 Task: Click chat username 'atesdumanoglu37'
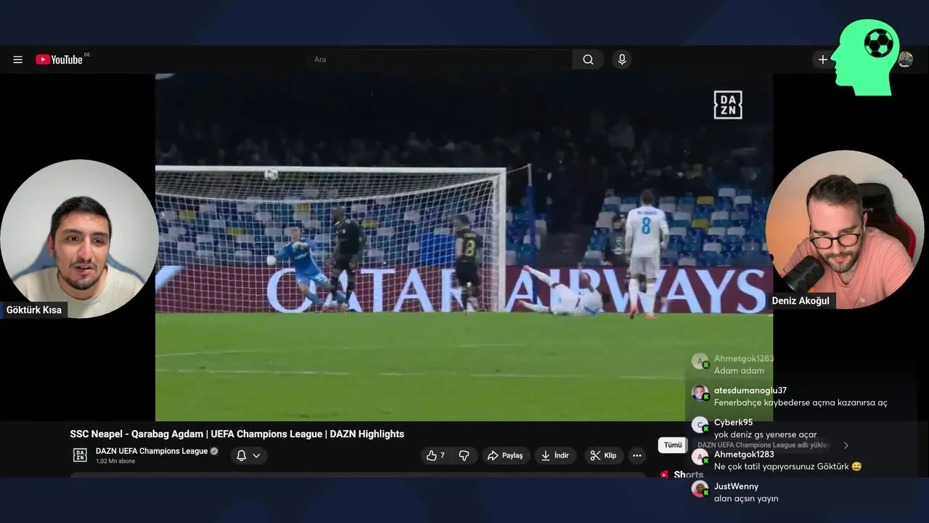click(x=750, y=390)
